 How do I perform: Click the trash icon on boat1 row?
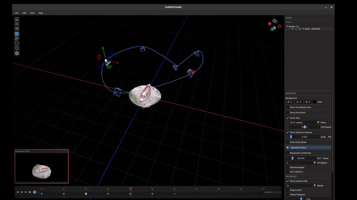(296, 29)
